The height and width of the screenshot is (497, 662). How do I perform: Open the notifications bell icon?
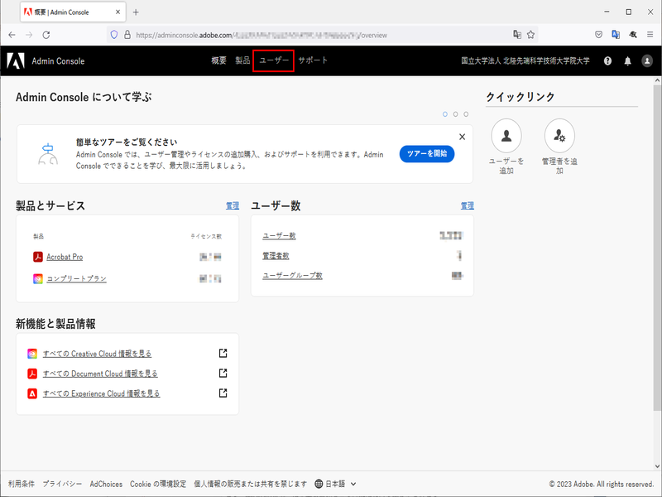pyautogui.click(x=628, y=60)
